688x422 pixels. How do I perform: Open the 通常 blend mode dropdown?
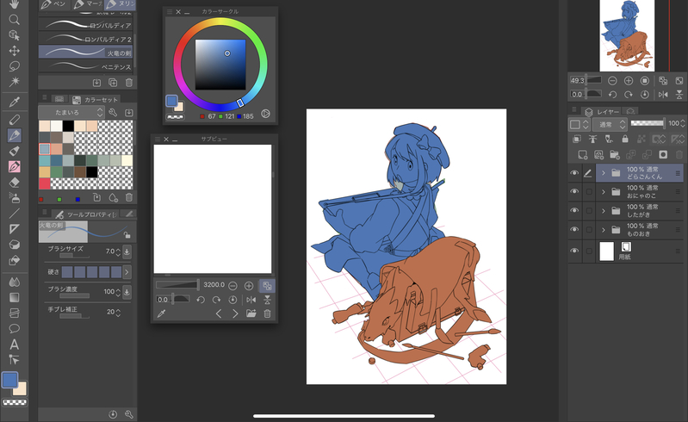[x=610, y=125]
